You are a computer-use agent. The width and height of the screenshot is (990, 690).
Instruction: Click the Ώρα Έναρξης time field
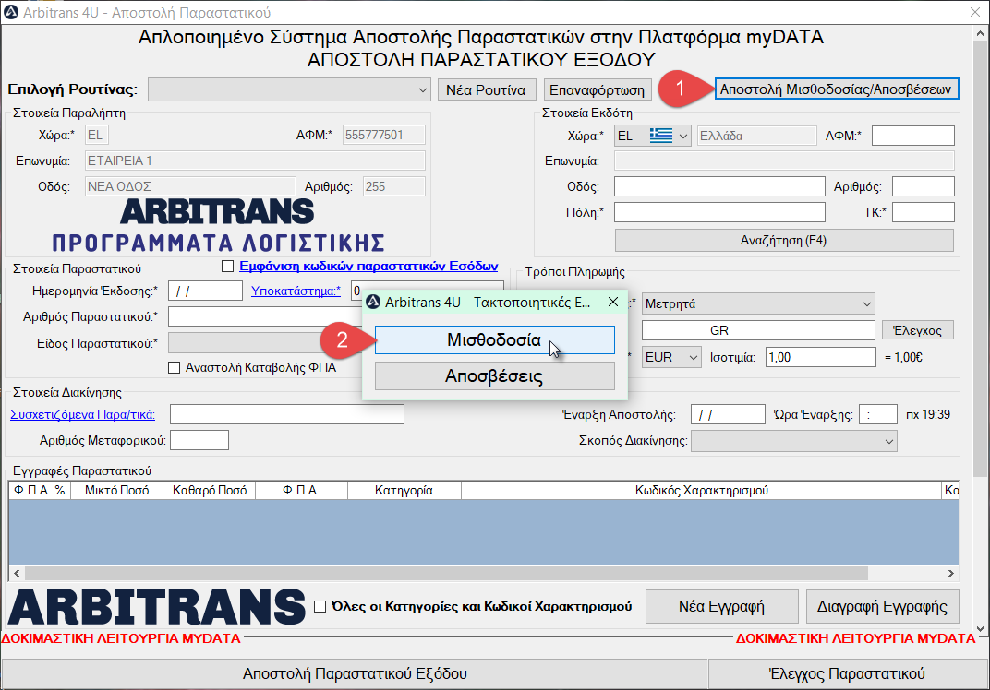point(877,414)
